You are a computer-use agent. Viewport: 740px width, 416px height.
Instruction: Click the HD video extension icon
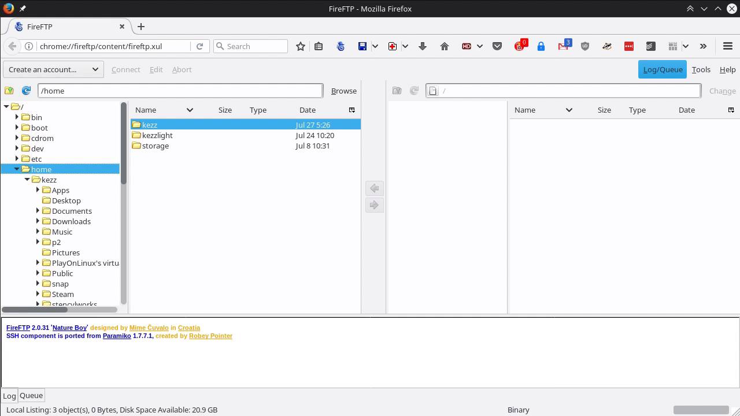point(467,46)
